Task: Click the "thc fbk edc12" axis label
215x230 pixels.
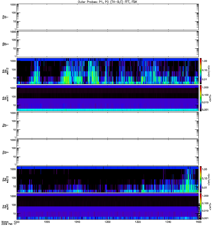Action: click(5, 179)
